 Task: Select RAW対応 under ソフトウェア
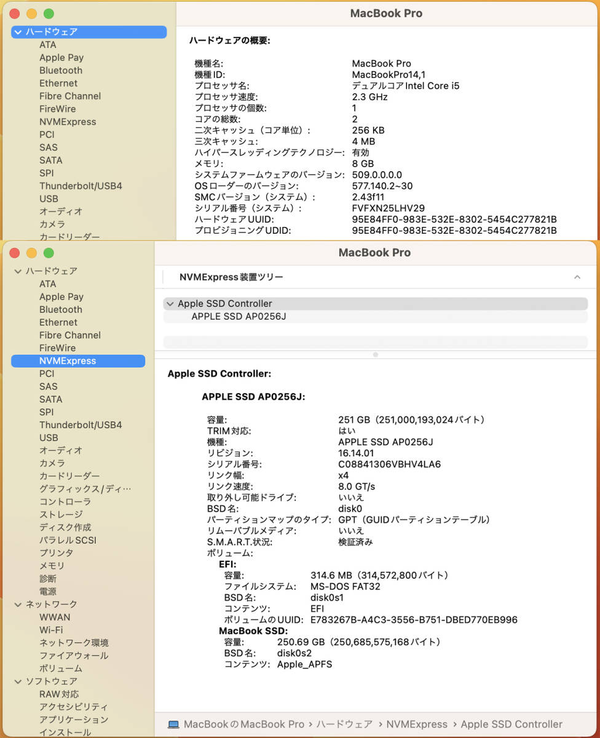(x=59, y=694)
